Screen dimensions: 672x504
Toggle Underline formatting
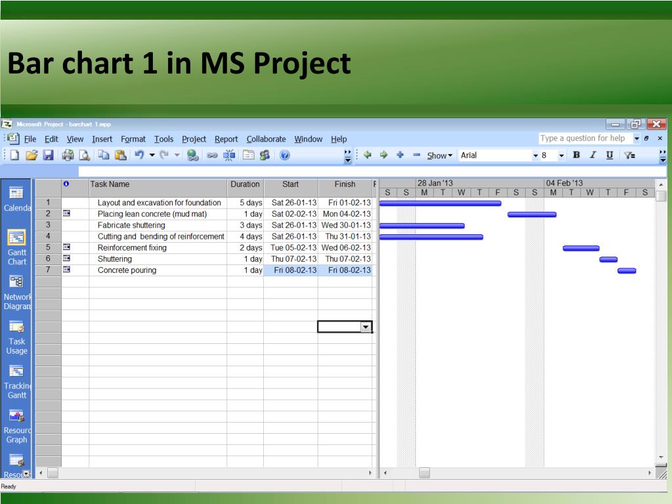tap(610, 155)
